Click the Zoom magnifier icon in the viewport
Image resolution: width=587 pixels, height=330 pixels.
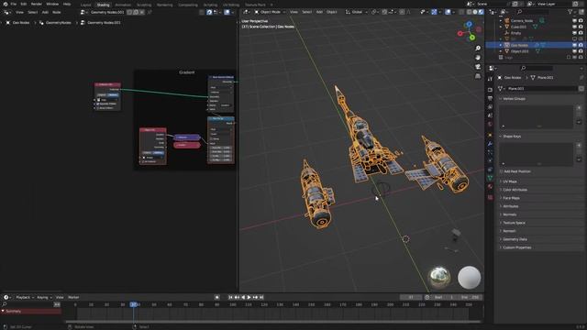pyautogui.click(x=478, y=49)
